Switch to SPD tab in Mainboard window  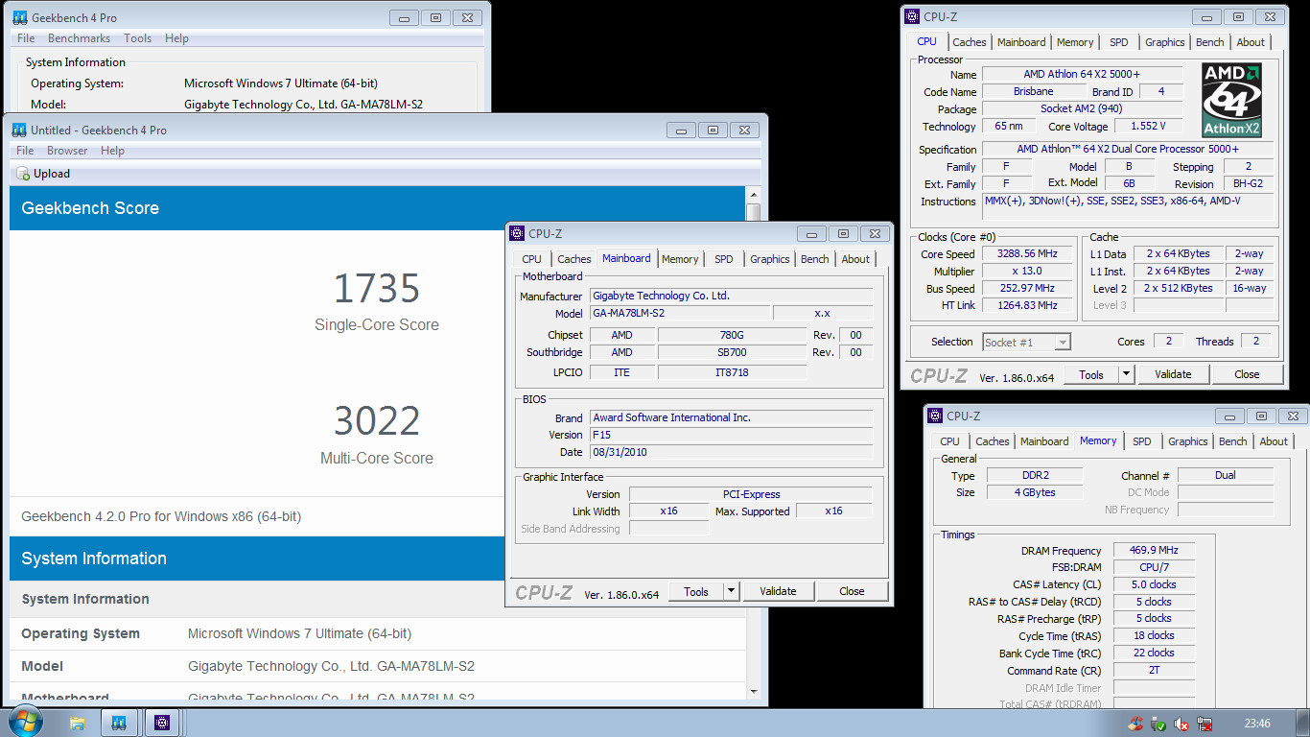(724, 259)
